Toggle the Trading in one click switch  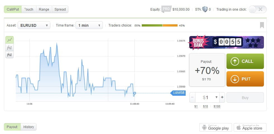(258, 9)
